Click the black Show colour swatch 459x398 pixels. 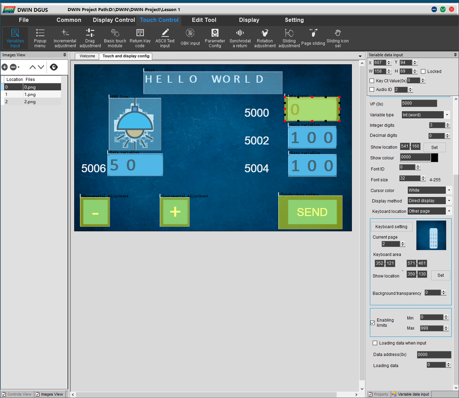point(435,157)
